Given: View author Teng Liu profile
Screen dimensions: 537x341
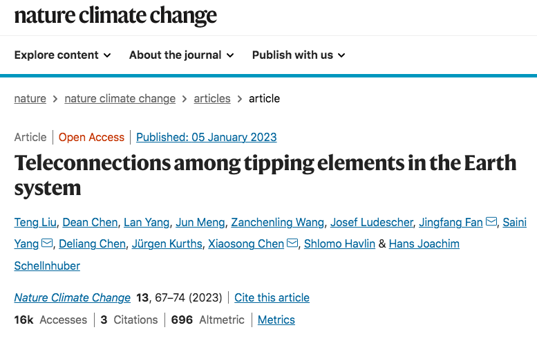Looking at the screenshot, I should pyautogui.click(x=35, y=222).
